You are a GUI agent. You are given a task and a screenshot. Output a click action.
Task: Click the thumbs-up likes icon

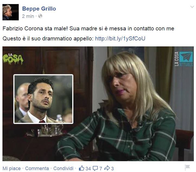[x=81, y=168]
